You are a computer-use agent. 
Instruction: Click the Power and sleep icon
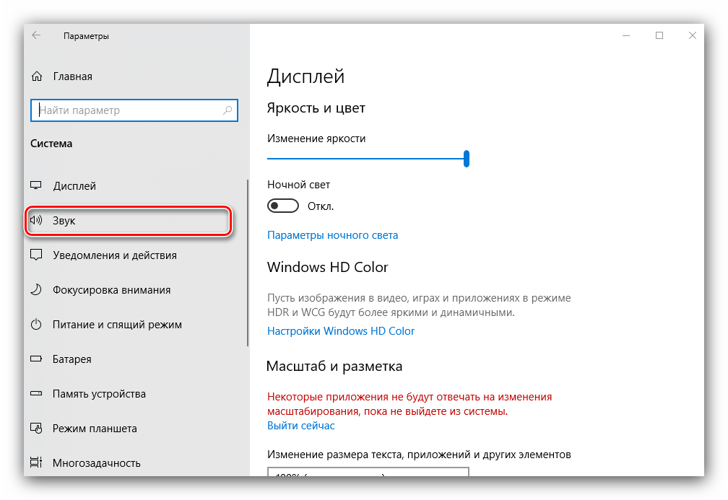coord(37,325)
